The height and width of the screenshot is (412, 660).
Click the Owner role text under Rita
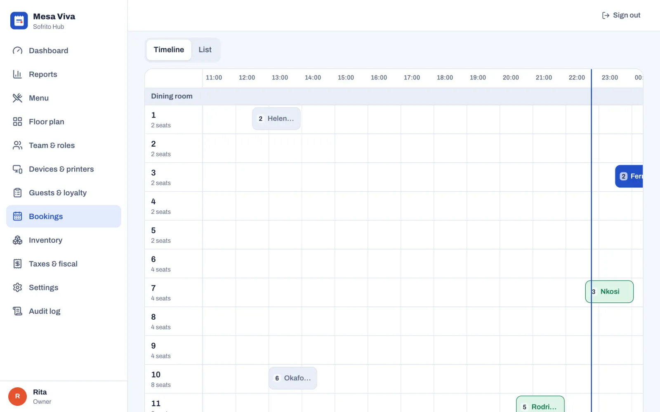[42, 402]
